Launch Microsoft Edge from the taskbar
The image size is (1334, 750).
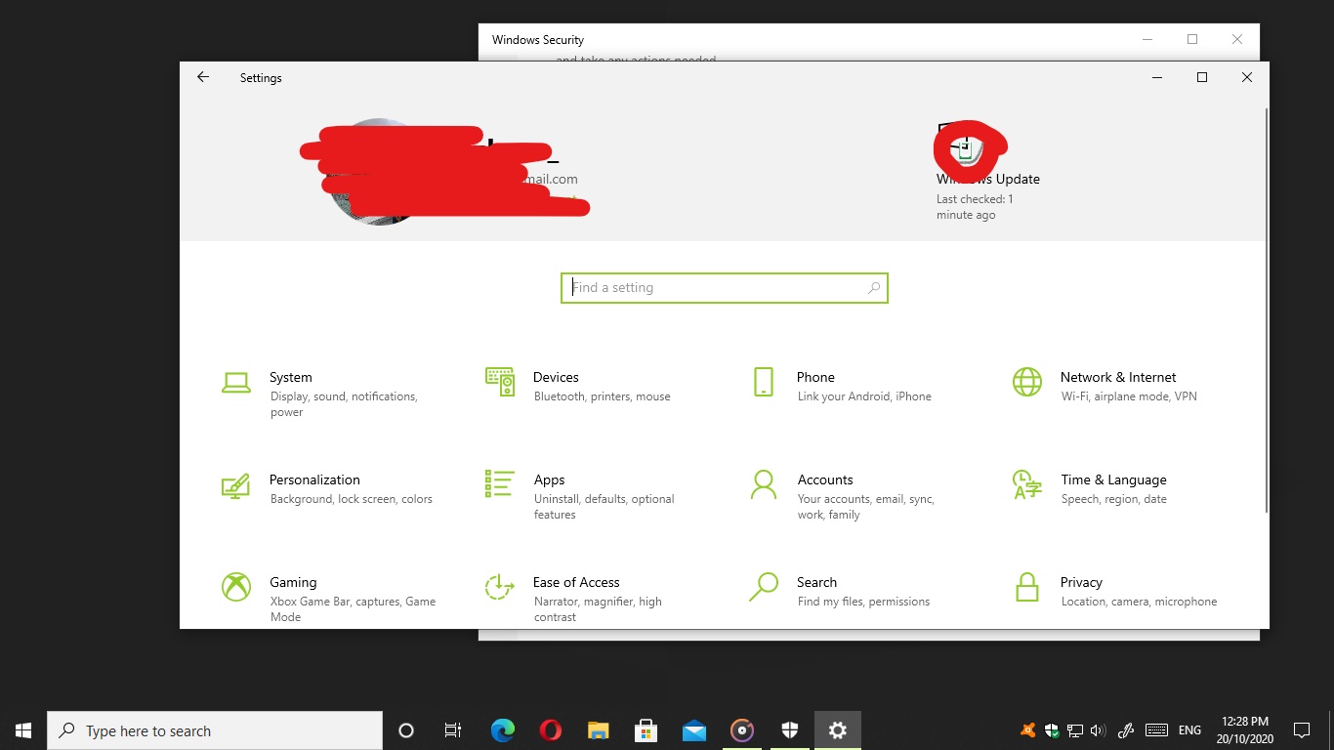pyautogui.click(x=503, y=730)
